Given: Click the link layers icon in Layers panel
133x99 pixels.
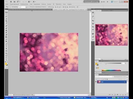Looking at the screenshot, I should point(110,95).
